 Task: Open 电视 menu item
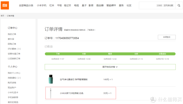pos(76,5)
